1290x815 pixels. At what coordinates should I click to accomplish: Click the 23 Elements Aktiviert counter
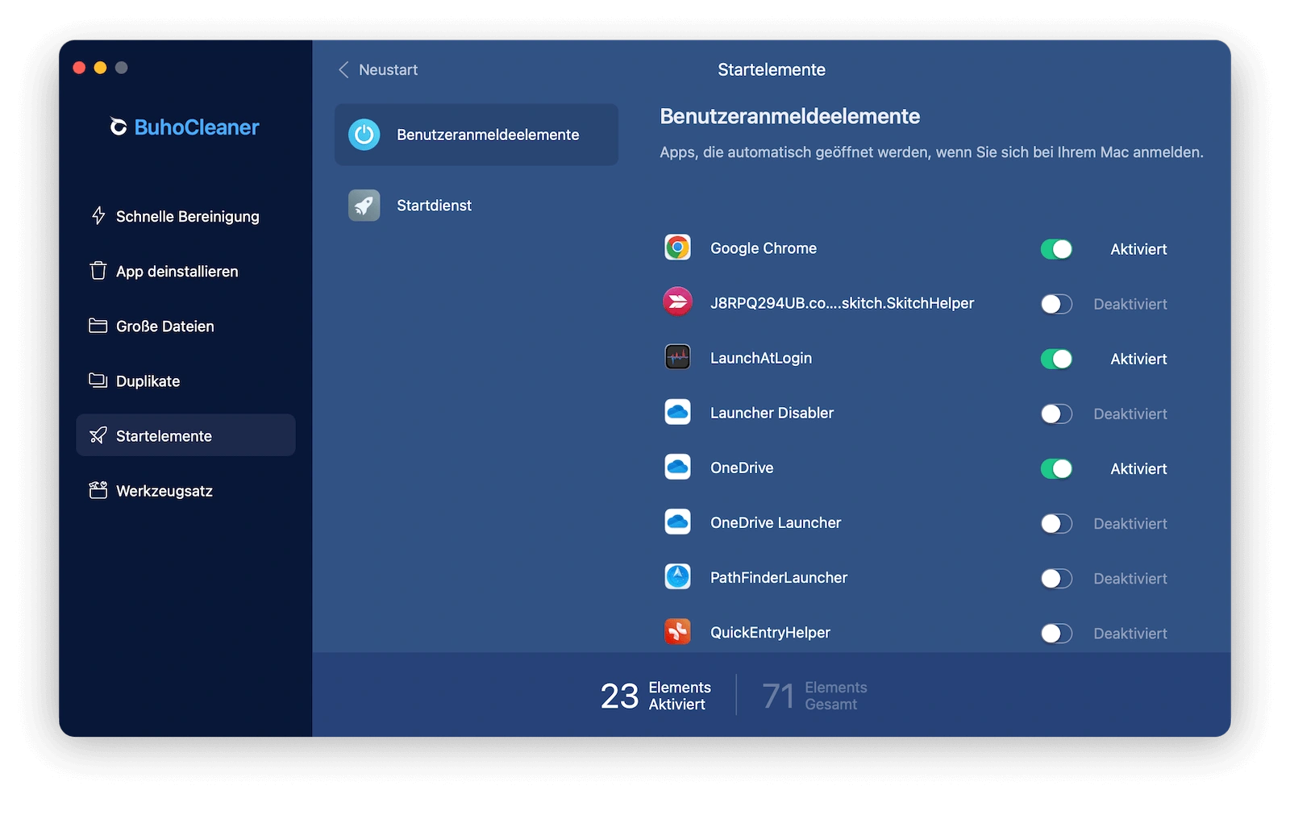coord(655,695)
